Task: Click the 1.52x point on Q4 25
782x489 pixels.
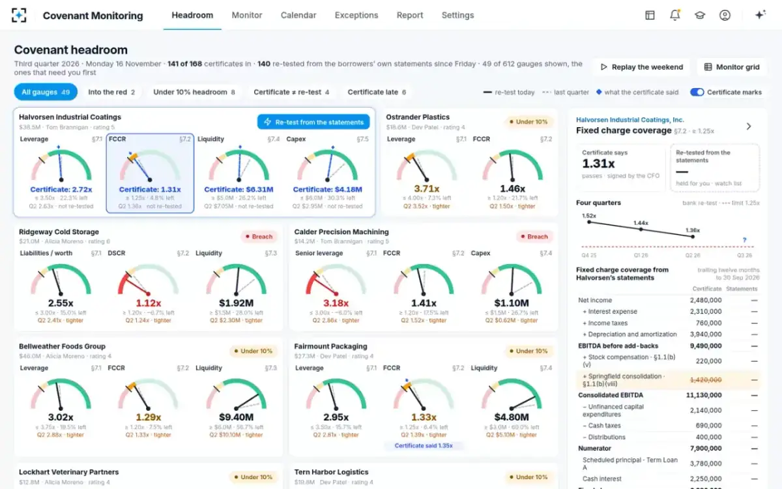Action: [589, 222]
